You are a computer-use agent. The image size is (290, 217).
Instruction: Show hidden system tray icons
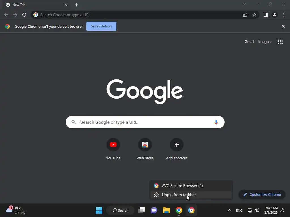pyautogui.click(x=230, y=210)
